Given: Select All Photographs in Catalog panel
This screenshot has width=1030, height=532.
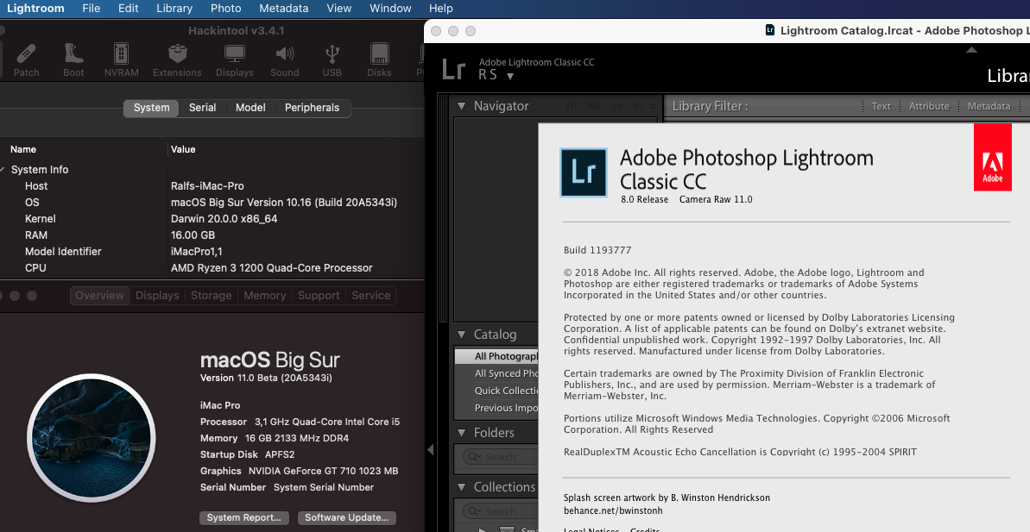Looking at the screenshot, I should pos(496,356).
